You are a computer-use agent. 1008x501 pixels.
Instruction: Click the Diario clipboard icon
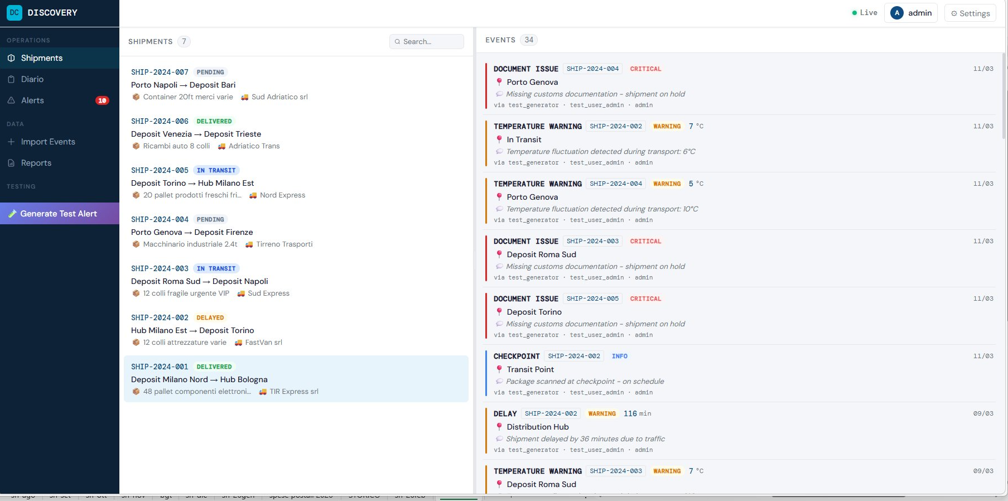(11, 79)
